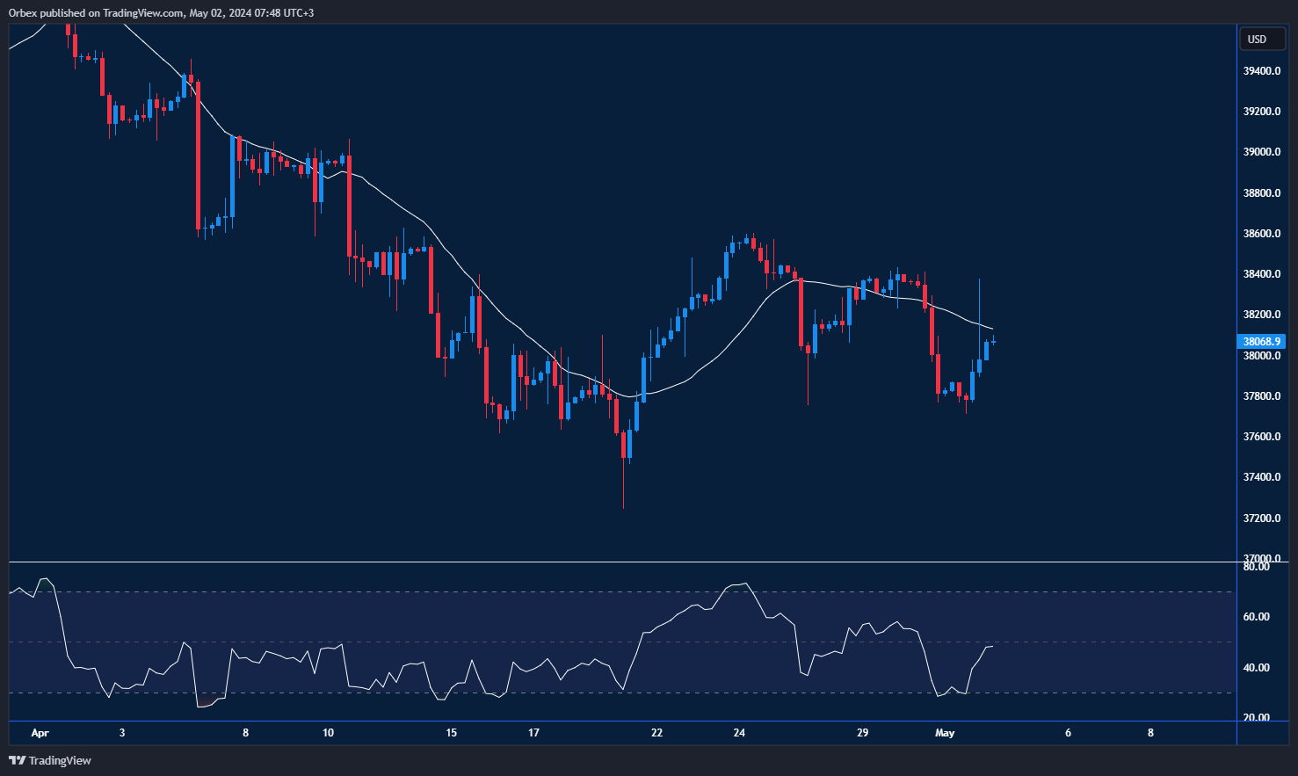This screenshot has height=776, width=1298.
Task: Click the 17 date marker on time axis
Action: (533, 733)
